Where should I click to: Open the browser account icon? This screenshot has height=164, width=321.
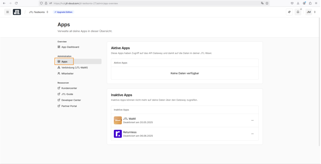(304, 3)
